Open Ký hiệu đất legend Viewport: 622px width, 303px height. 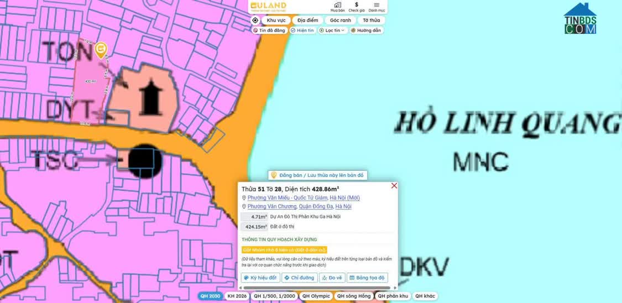260,278
